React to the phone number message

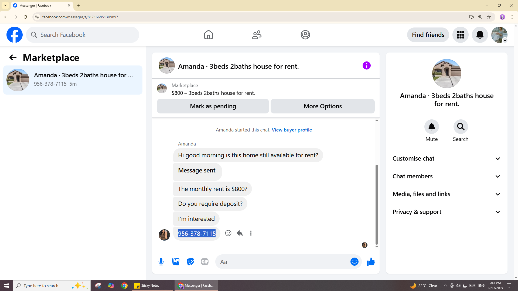(228, 233)
